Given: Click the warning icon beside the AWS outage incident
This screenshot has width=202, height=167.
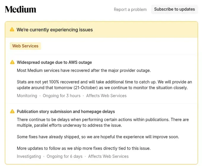Looking at the screenshot, I should click(x=12, y=62).
